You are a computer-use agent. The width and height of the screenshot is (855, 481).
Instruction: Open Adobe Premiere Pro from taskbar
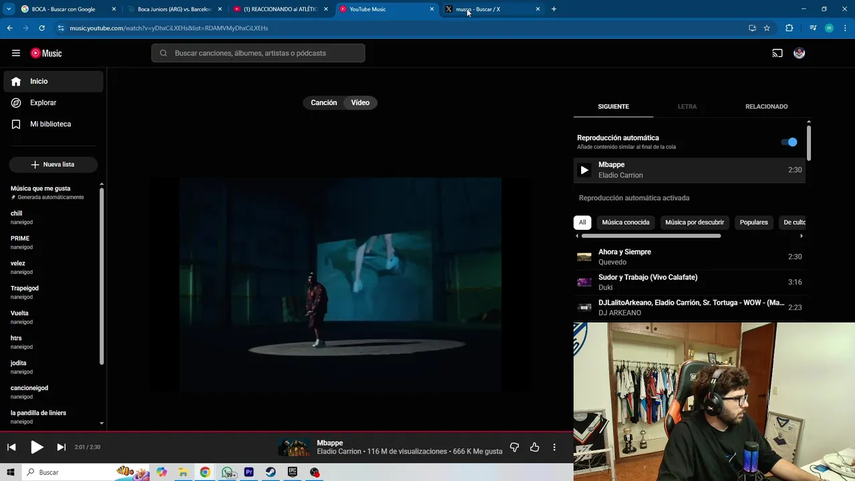pos(249,472)
